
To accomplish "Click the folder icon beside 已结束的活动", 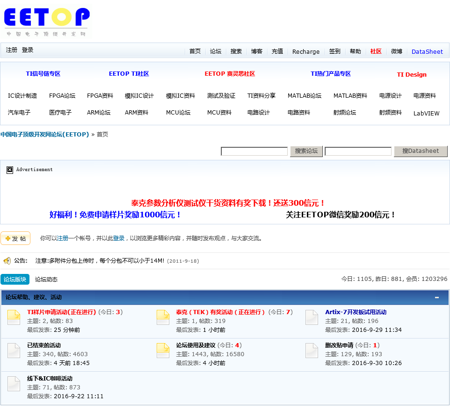I will coord(14,351).
